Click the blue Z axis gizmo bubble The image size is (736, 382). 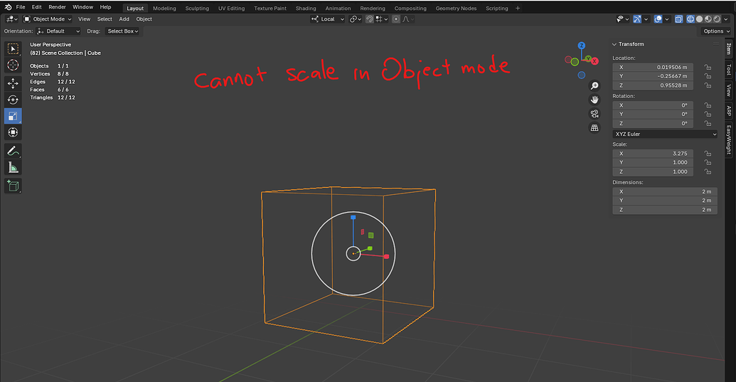[582, 46]
